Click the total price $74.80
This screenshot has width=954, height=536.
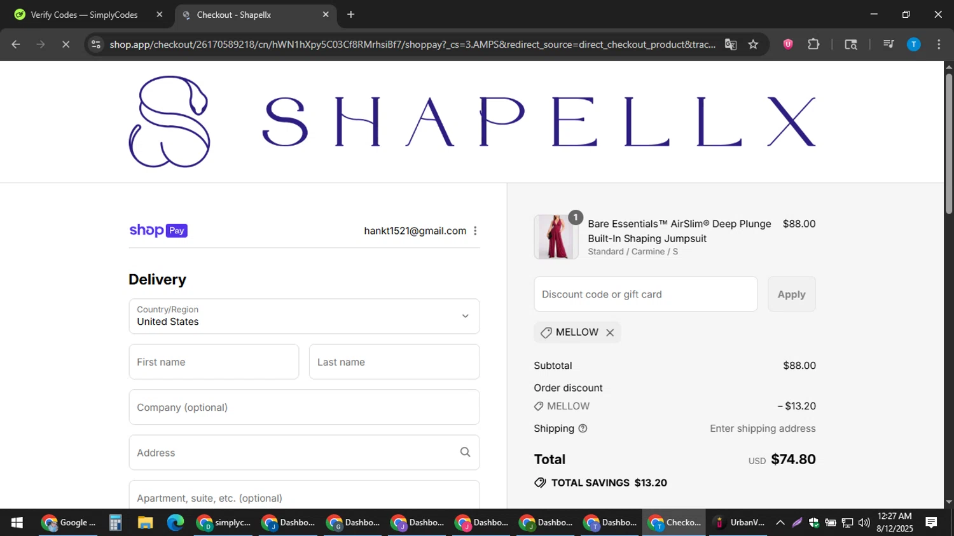(793, 459)
